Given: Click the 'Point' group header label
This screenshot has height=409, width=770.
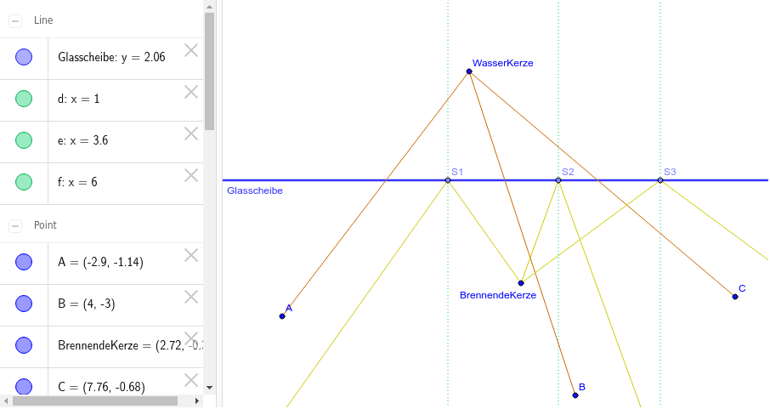Looking at the screenshot, I should click(45, 225).
